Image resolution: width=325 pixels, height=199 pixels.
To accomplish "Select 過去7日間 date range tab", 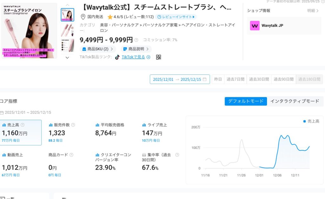I will coord(235,79).
